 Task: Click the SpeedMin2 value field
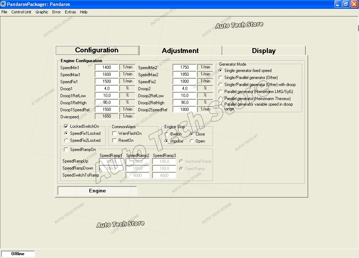pos(184,67)
